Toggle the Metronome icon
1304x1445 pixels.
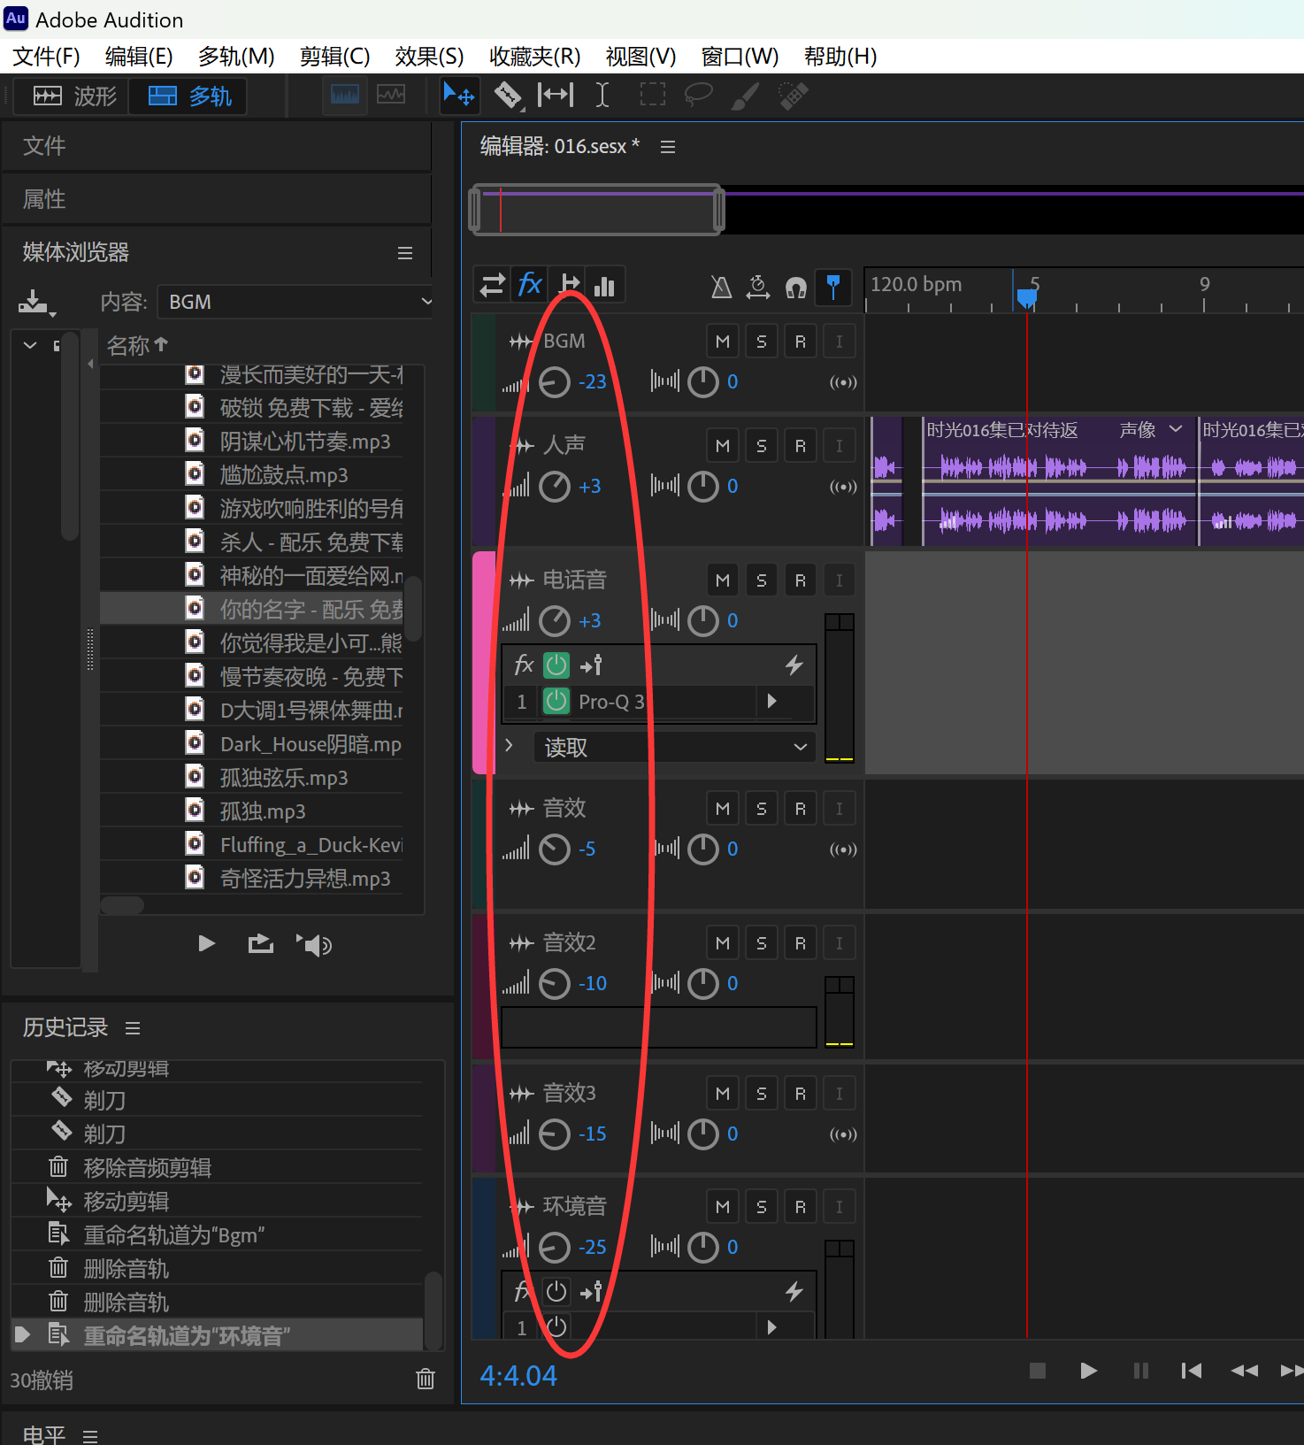point(721,287)
